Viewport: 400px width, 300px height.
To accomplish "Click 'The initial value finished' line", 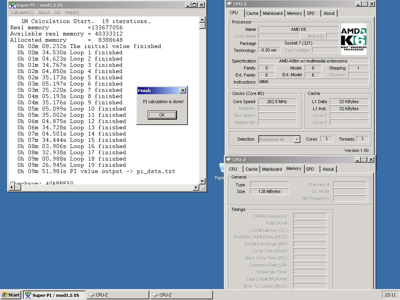I will pyautogui.click(x=89, y=46).
